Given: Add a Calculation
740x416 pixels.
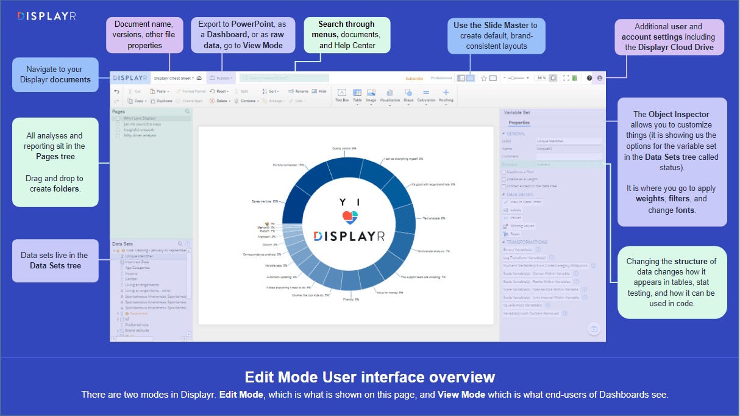Looking at the screenshot, I should pos(426,95).
